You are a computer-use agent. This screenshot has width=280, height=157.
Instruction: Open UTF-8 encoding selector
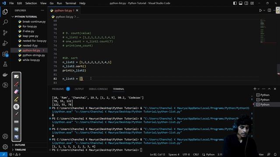186,154
